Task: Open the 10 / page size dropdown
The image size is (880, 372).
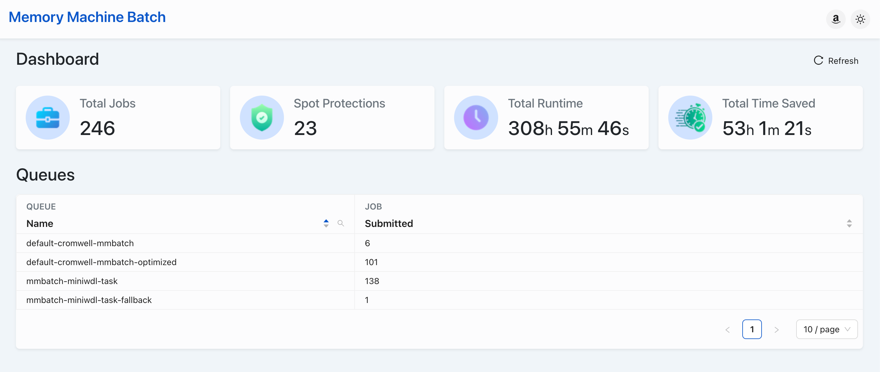Action: click(826, 329)
